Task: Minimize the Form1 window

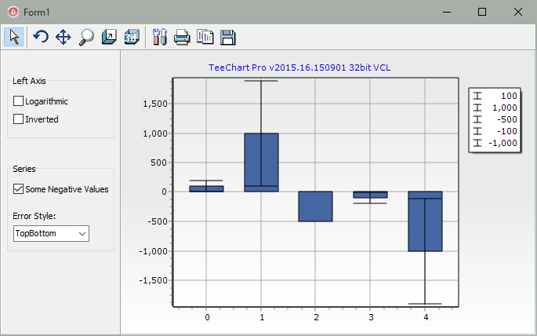Action: click(x=447, y=12)
